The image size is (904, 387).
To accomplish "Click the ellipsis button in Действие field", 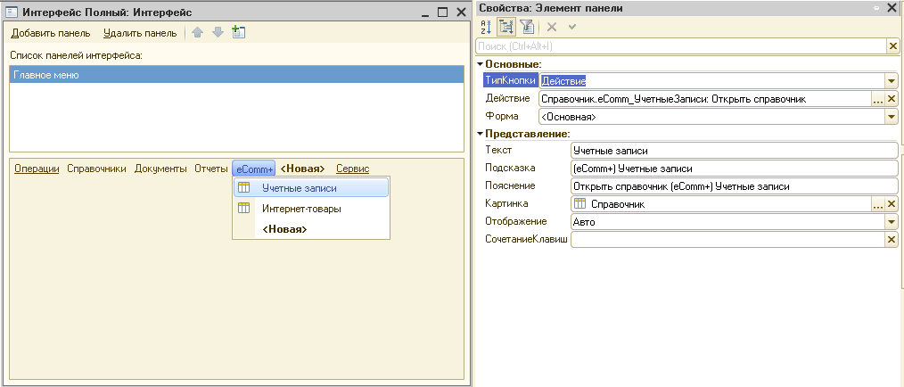I will [x=878, y=99].
